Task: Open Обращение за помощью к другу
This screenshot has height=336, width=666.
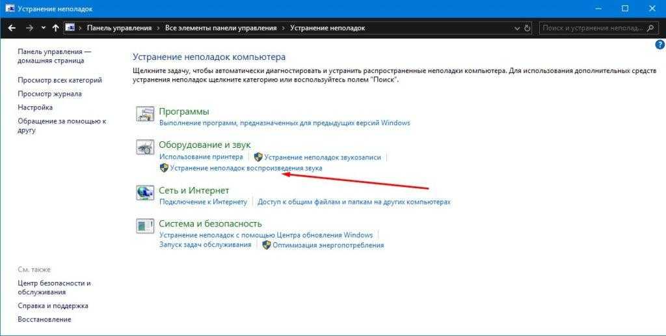Action: (62, 126)
